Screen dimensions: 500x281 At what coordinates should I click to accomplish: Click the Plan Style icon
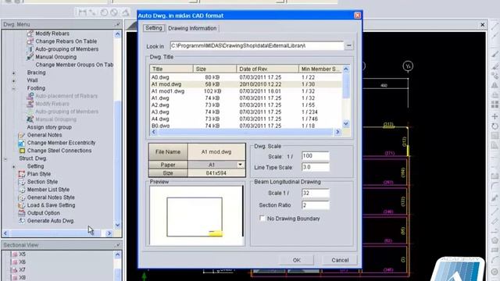22,174
